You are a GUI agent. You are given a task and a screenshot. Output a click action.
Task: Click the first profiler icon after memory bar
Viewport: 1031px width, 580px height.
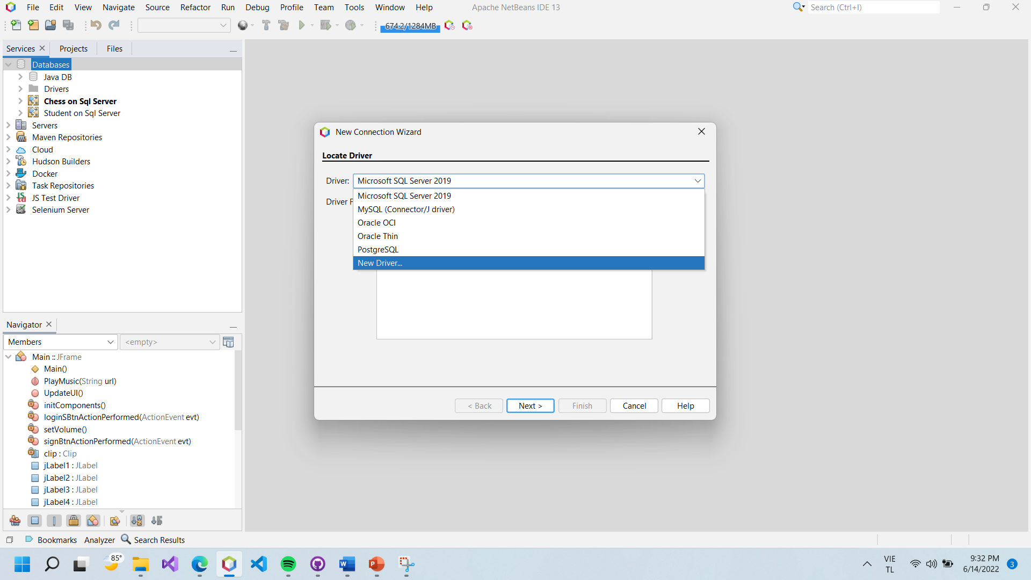(x=450, y=25)
